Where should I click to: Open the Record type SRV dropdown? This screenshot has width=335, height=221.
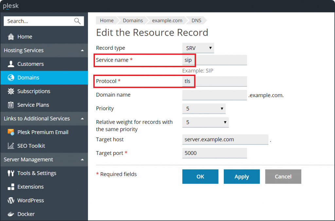pos(198,48)
